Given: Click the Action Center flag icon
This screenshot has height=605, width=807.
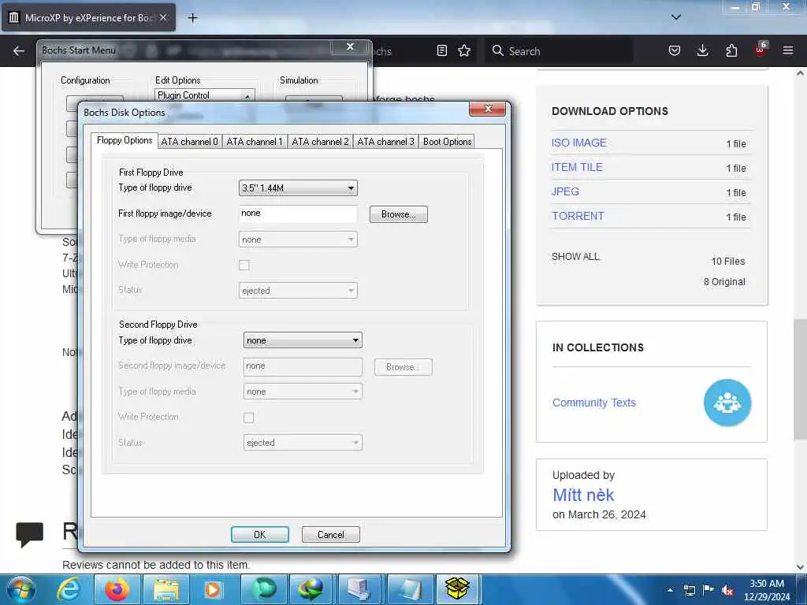Looking at the screenshot, I should (x=708, y=590).
